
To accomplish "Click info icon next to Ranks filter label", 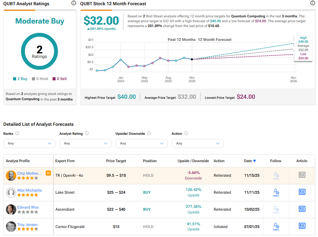I will tap(17, 133).
